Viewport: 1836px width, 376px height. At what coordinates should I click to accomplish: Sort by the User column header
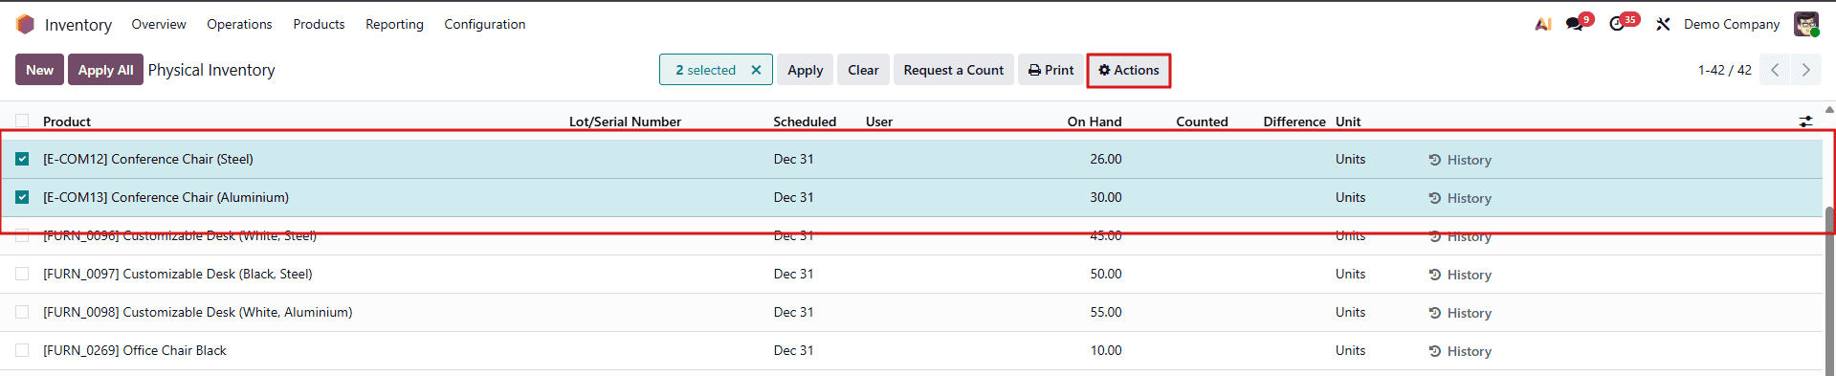point(879,122)
